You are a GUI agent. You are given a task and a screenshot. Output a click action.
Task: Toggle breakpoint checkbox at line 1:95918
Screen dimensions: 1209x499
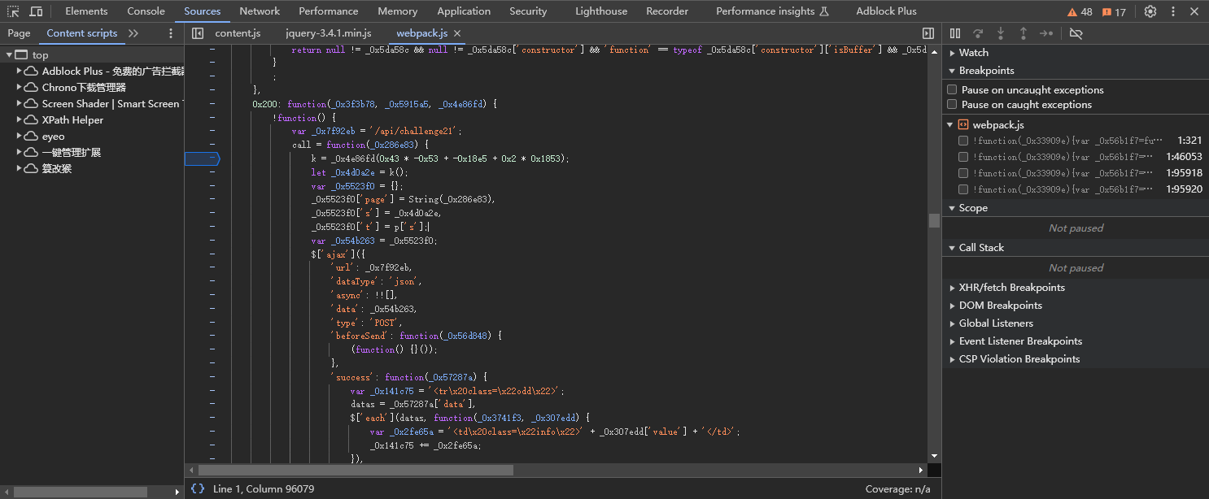pyautogui.click(x=963, y=173)
